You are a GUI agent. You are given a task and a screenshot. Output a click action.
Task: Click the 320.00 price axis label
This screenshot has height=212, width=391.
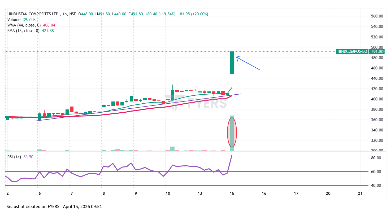click(377, 140)
